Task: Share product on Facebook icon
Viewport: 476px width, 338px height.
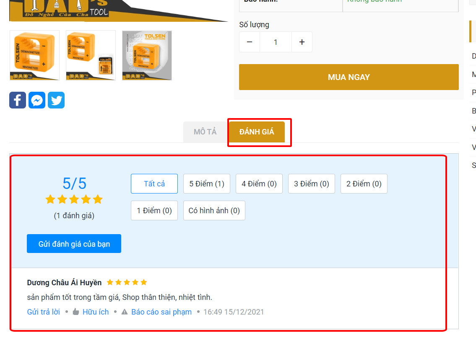Action: click(18, 100)
